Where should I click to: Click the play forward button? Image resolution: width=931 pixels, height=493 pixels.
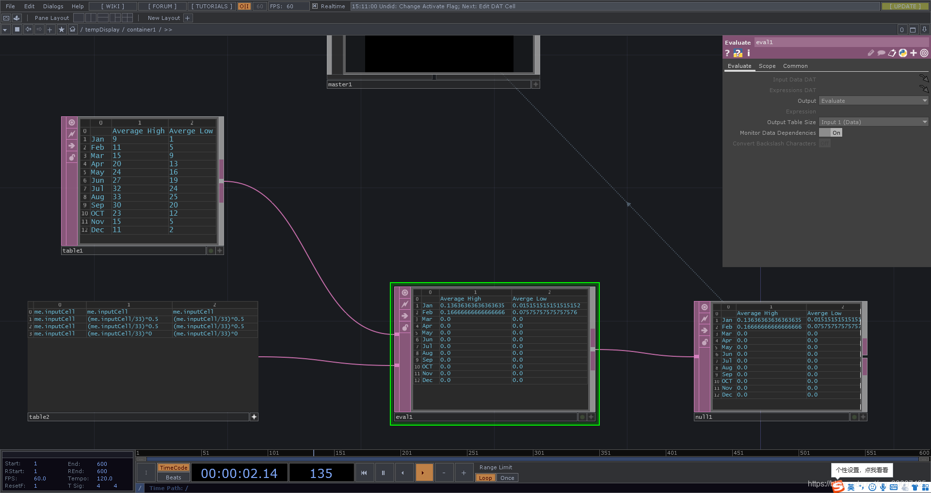pos(424,473)
